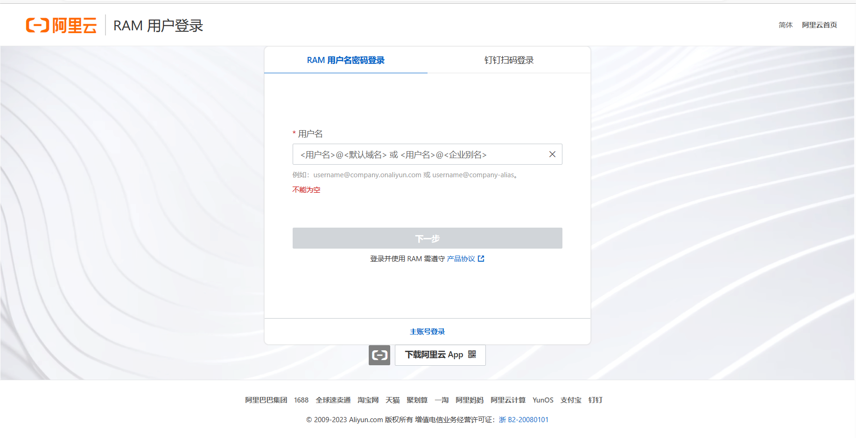Switch to RAM 用户名密码登录 tab
856x438 pixels.
coord(346,60)
